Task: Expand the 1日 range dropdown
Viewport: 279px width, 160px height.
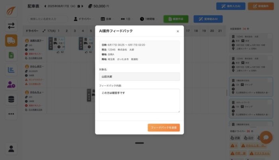Action: pyautogui.click(x=126, y=19)
